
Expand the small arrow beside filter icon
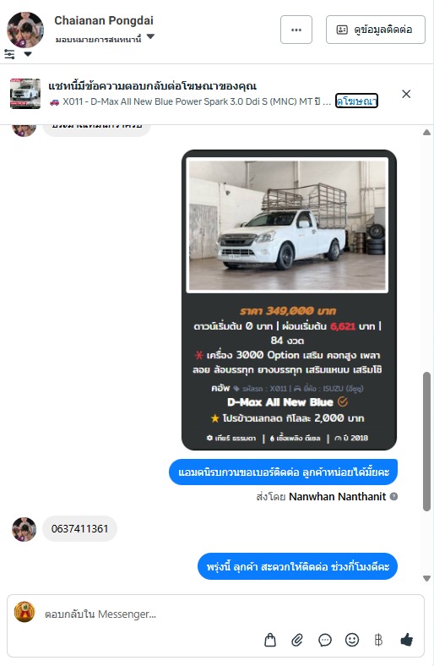tap(28, 54)
